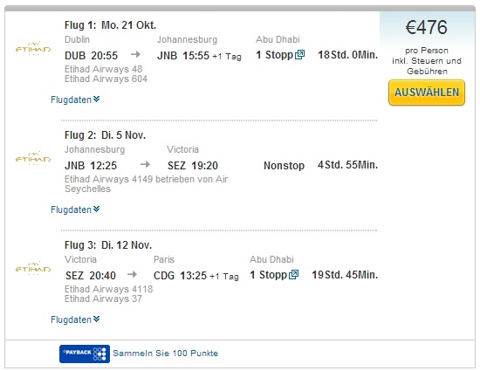480x371 pixels.
Task: Expand Flugdaten for Flug 1
Action: (x=75, y=100)
